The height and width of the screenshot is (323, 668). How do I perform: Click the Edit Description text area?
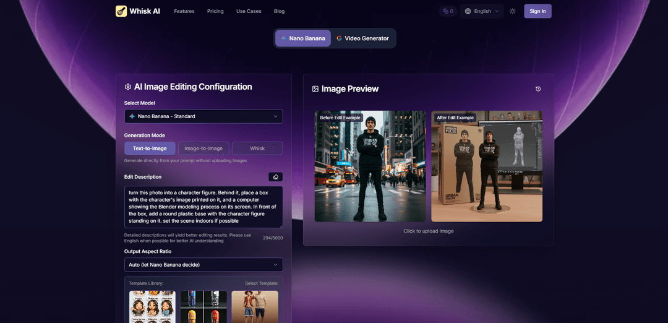coord(203,207)
